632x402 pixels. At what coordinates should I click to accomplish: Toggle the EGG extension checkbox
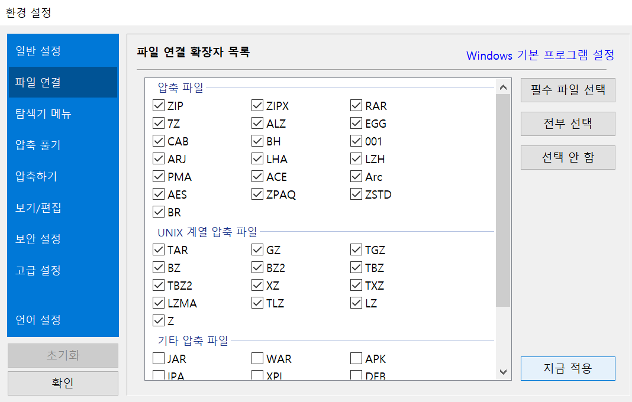click(356, 123)
